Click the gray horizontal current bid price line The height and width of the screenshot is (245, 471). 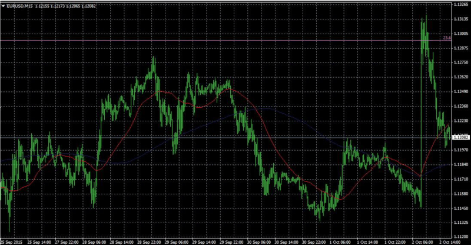[177, 137]
